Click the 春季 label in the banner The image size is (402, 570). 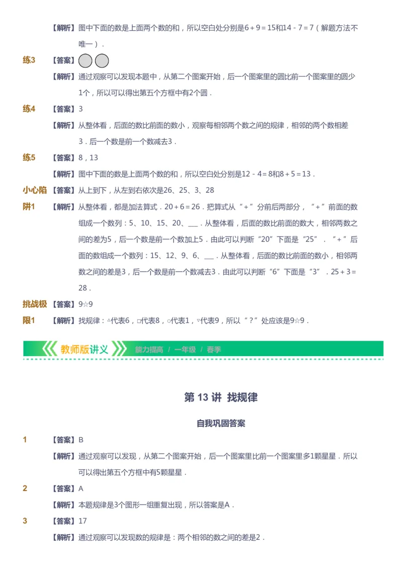[x=215, y=349]
